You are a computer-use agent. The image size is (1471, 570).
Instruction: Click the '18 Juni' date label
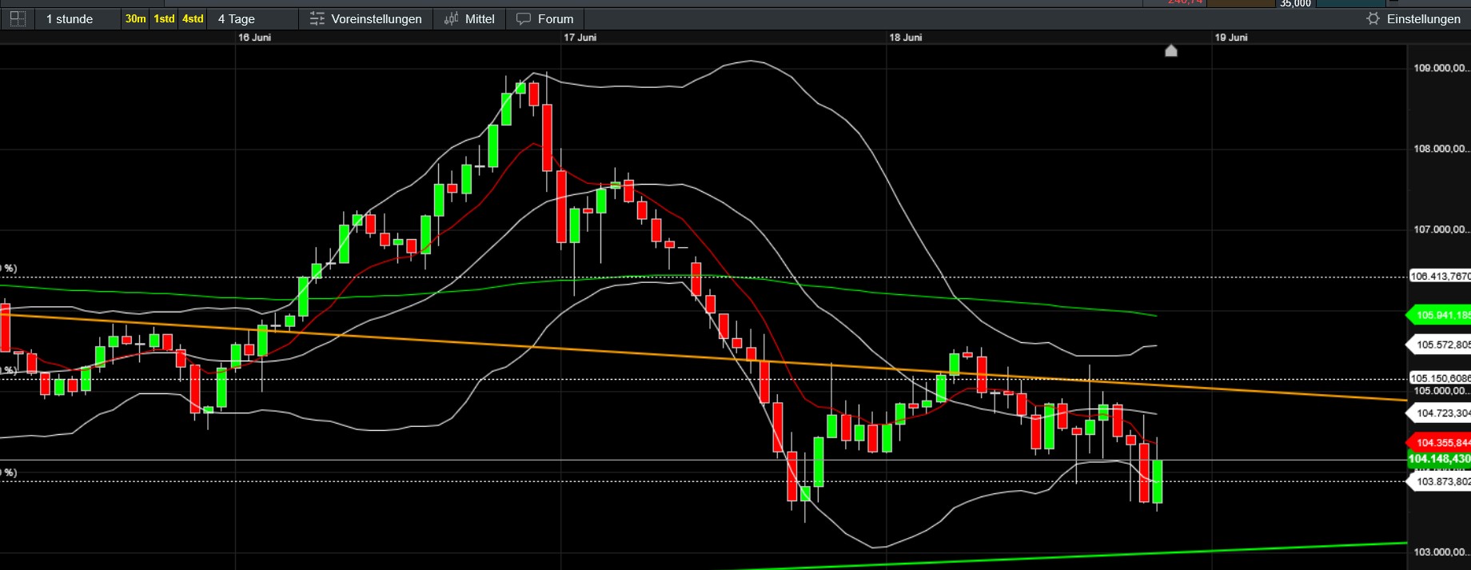(906, 38)
